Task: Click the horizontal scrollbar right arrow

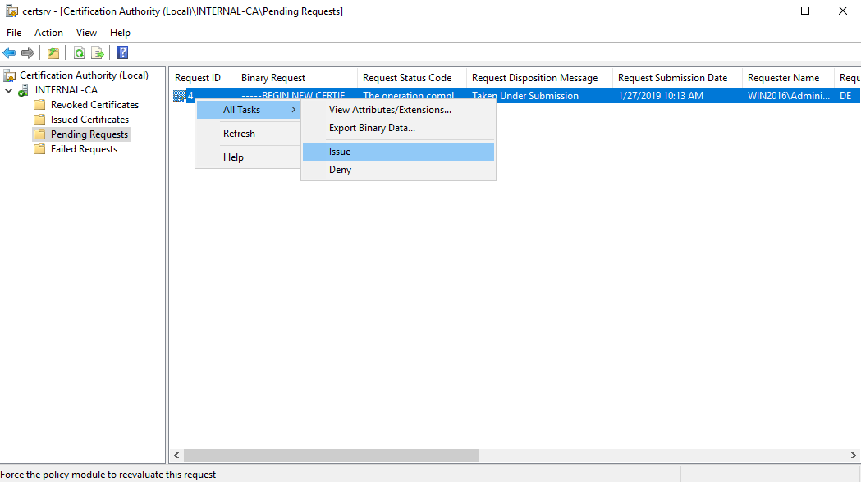Action: coord(854,455)
